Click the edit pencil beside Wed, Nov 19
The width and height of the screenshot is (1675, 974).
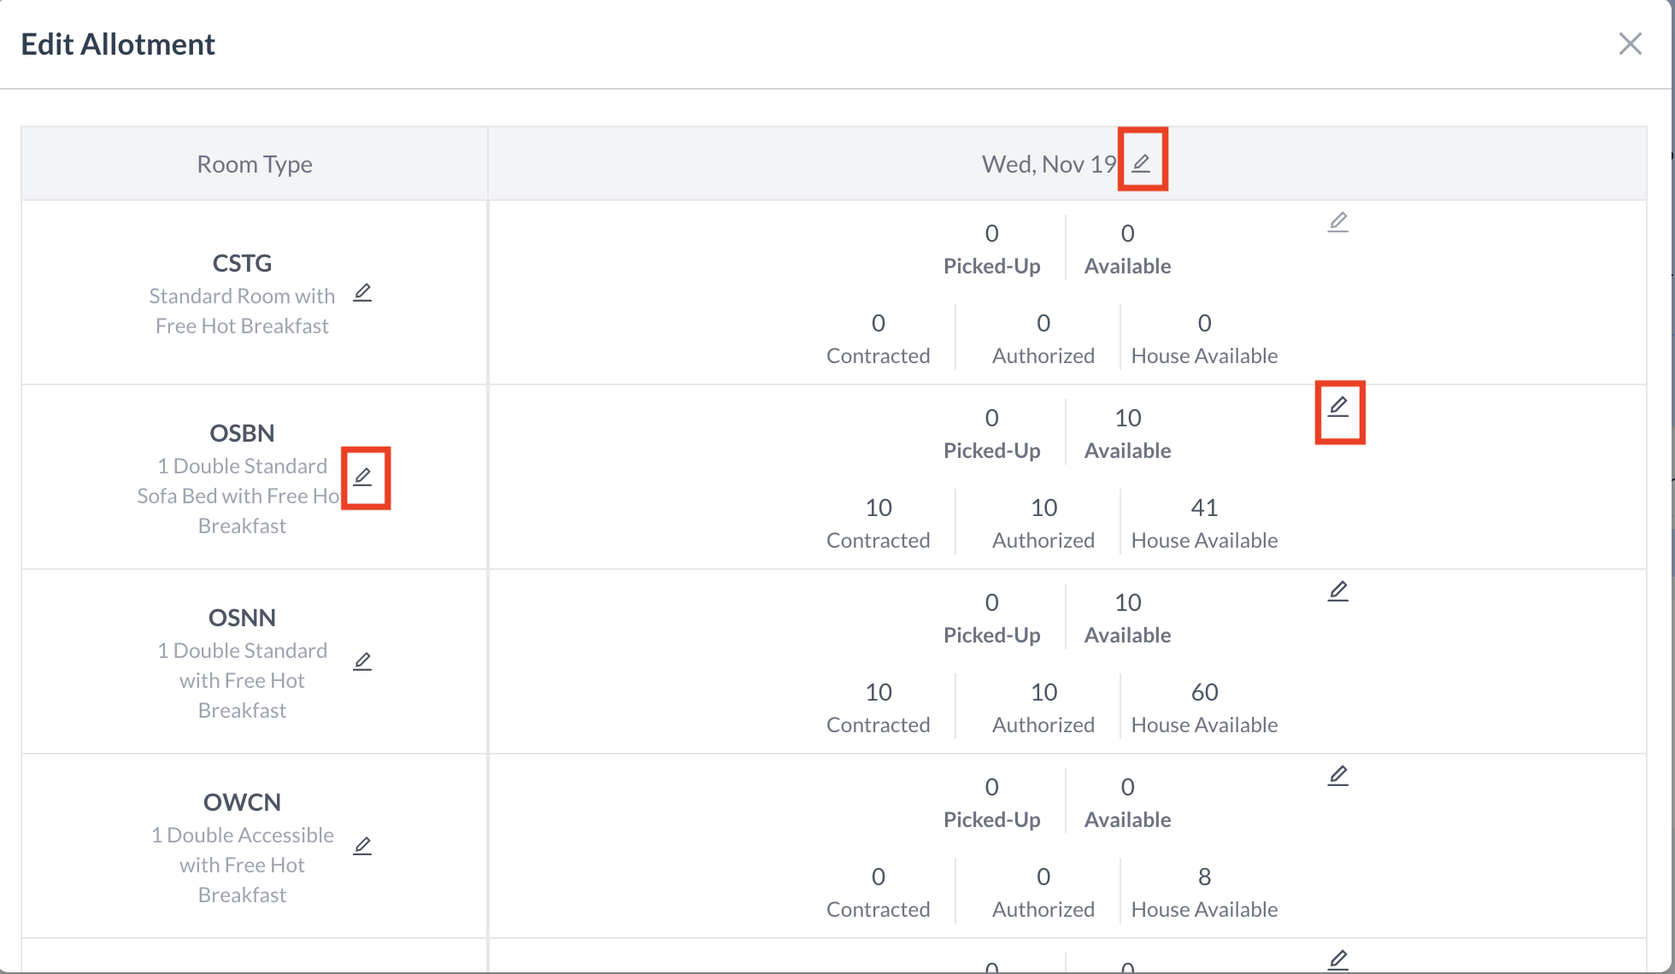click(x=1141, y=162)
